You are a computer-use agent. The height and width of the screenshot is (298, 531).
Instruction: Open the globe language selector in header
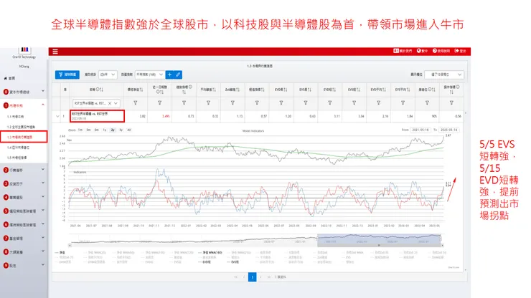[x=418, y=51]
